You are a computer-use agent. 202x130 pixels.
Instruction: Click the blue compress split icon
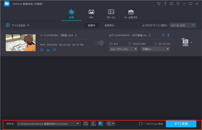coord(168,35)
